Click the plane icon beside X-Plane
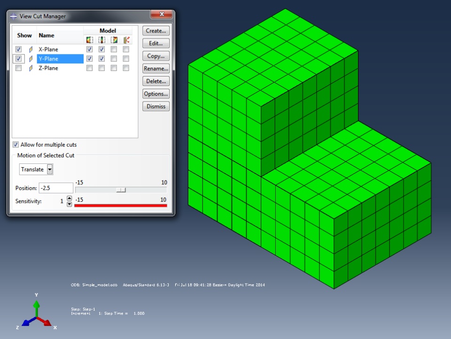 31,49
